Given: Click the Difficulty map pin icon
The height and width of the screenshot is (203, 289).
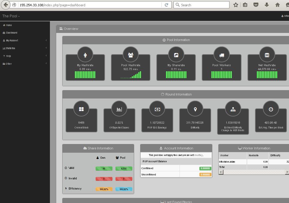Looking at the screenshot, I should tap(195, 109).
